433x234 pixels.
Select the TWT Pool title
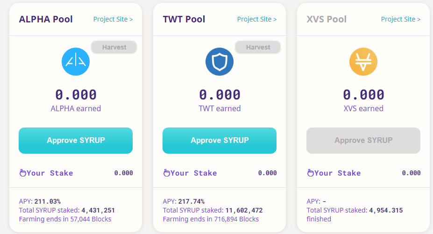point(184,19)
